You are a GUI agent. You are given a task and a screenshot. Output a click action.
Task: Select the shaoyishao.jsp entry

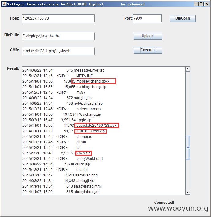pyautogui.click(x=61, y=192)
